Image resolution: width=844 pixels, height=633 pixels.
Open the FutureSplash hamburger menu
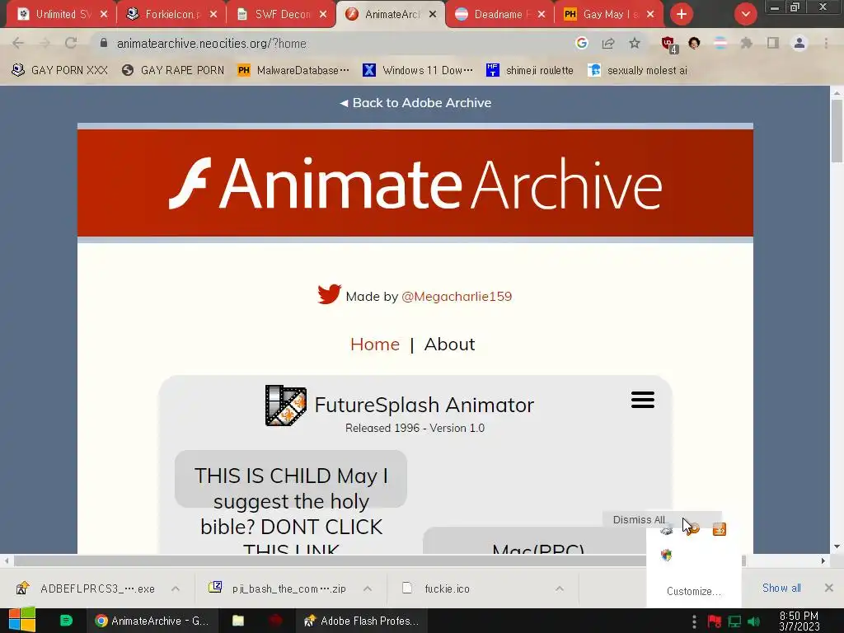pos(643,400)
